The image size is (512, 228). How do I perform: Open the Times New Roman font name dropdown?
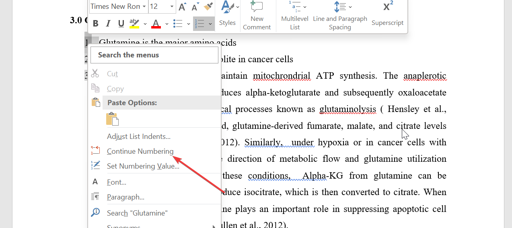pos(144,6)
